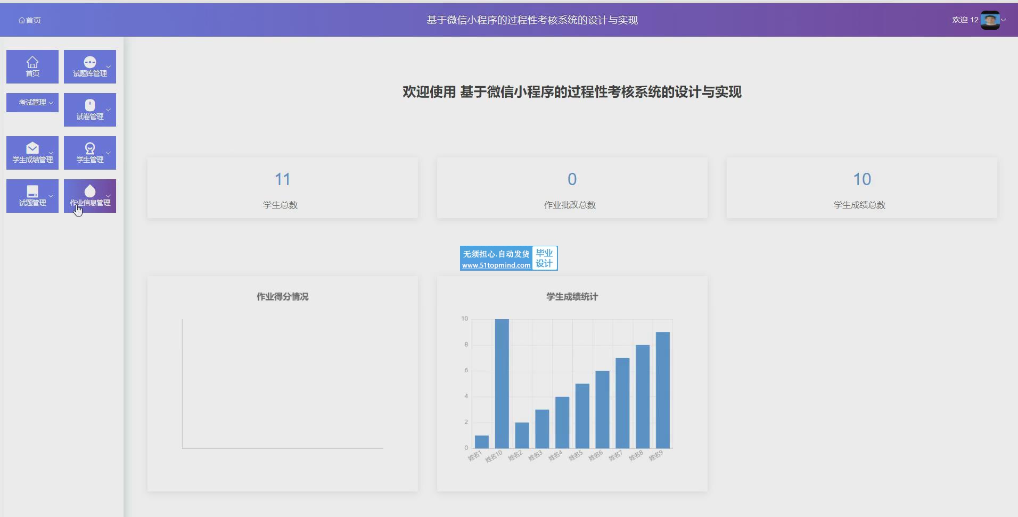1018x517 pixels.
Task: Expand the chevron on the 试卷管理 tile
Action: [x=109, y=110]
